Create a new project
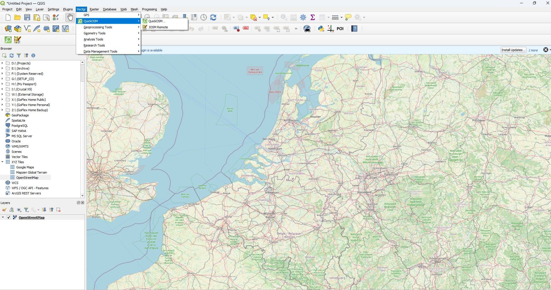The image size is (551, 290). (x=8, y=17)
